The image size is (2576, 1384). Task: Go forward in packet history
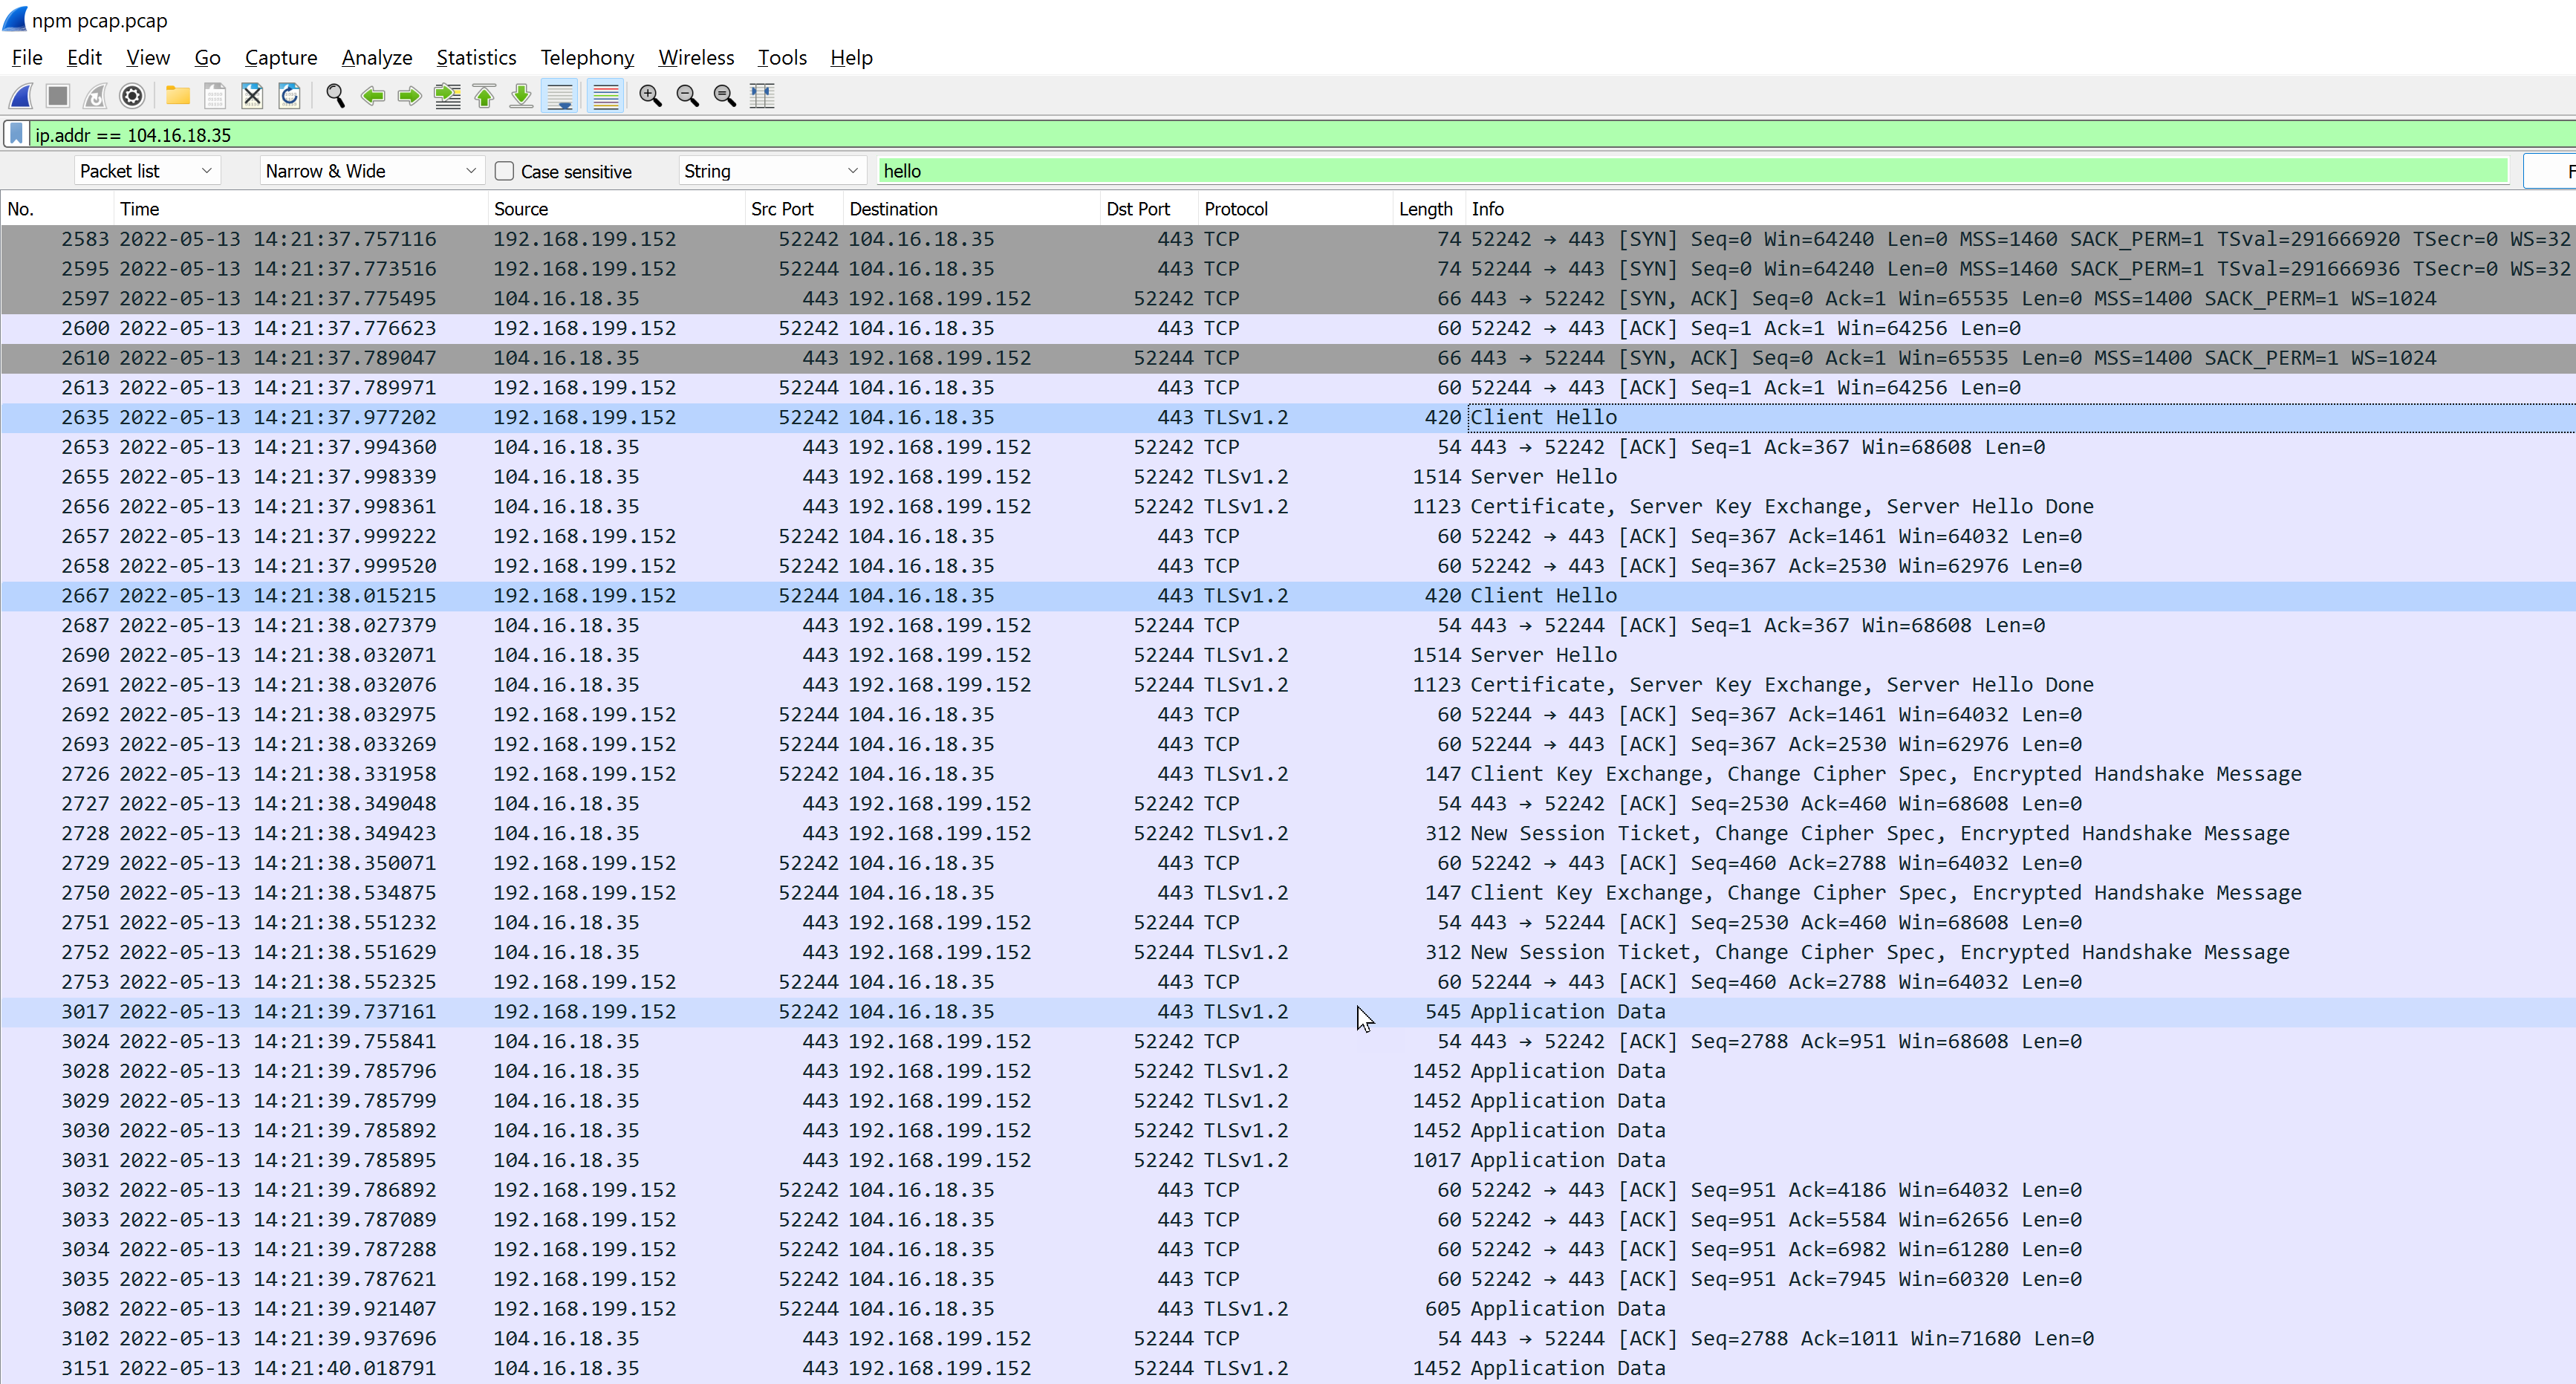tap(409, 96)
